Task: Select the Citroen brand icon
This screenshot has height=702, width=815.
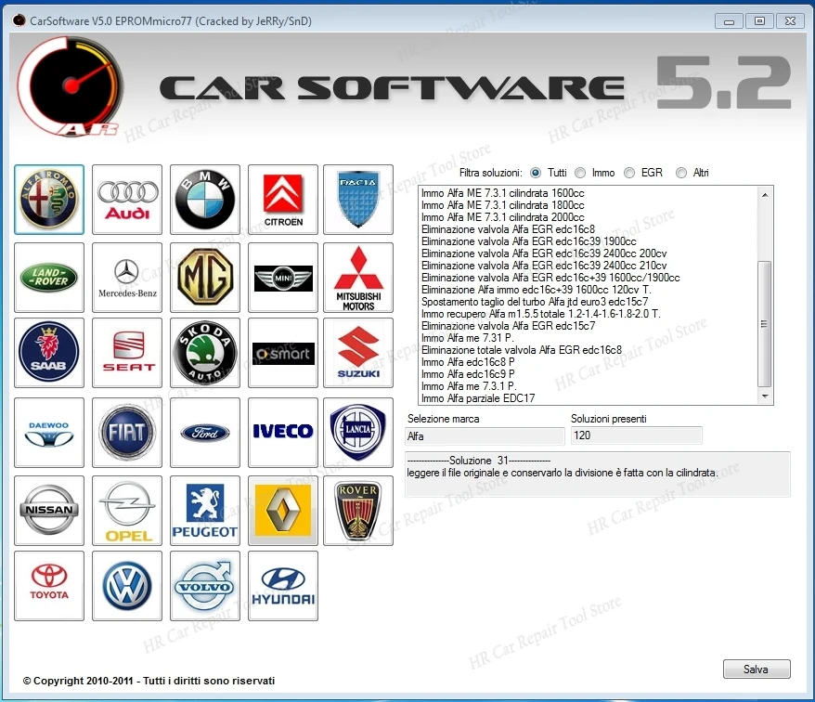Action: click(x=282, y=199)
